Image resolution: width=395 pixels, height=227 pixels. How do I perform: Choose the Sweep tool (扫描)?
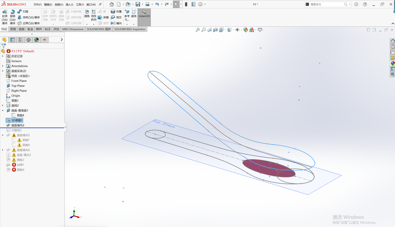pyautogui.click(x=23, y=12)
